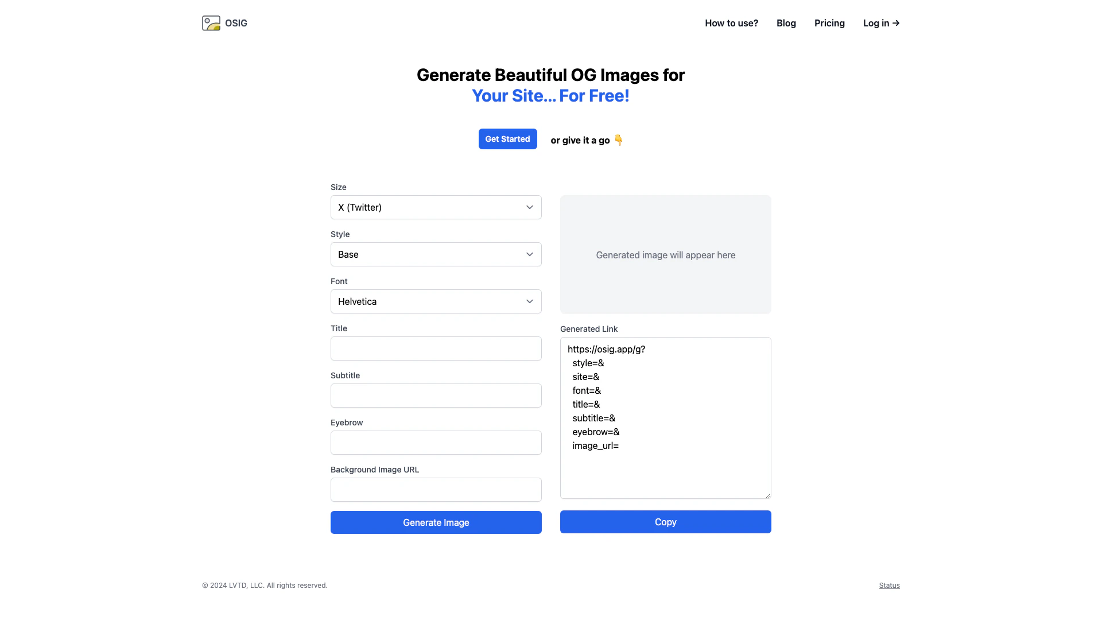Focus the Title input field
1102x620 pixels.
coord(436,348)
